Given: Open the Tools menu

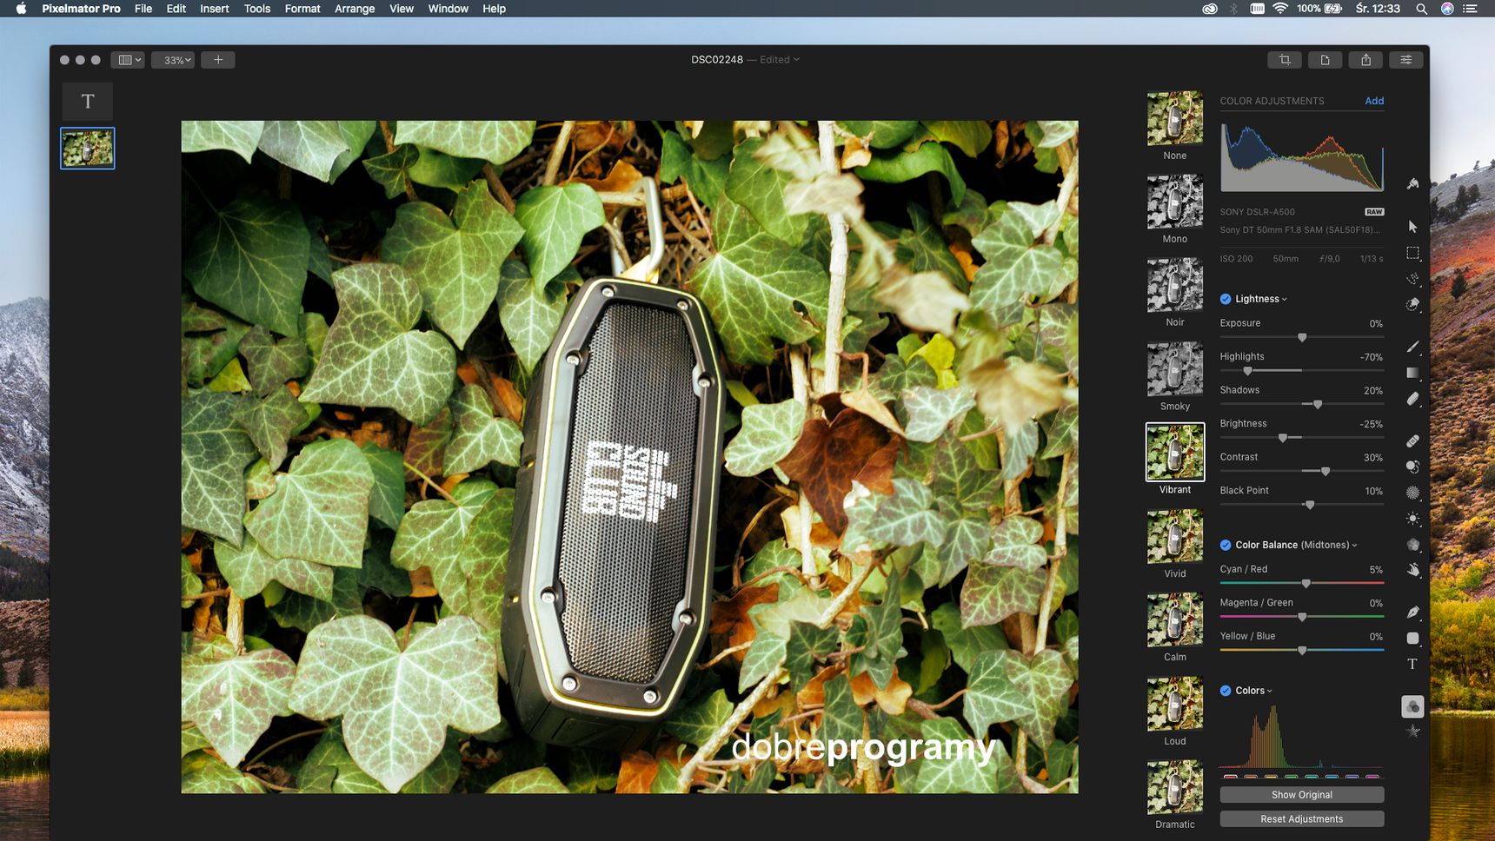Looking at the screenshot, I should [257, 9].
